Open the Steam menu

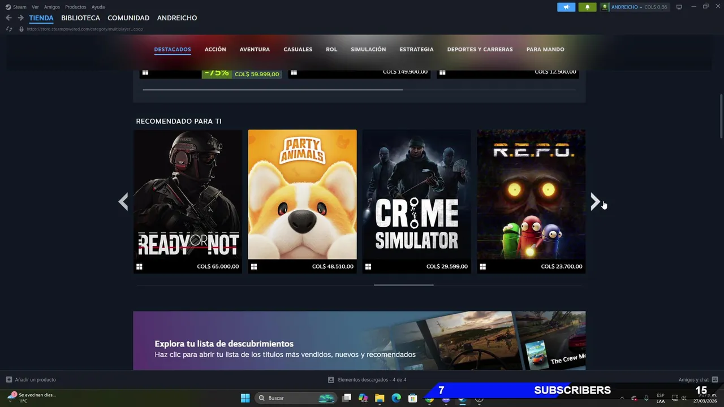click(20, 7)
